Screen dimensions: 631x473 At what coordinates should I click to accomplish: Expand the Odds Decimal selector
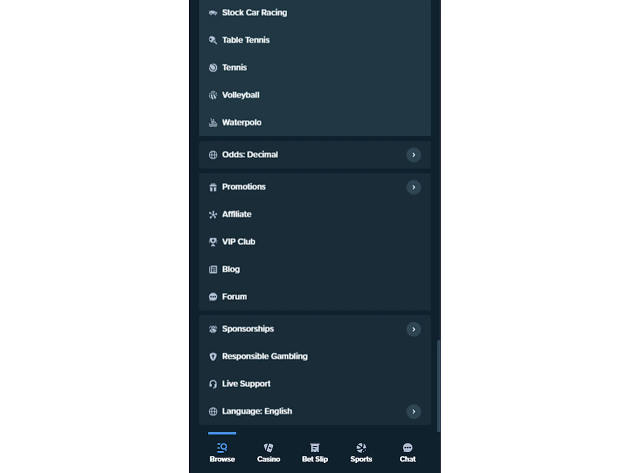[x=413, y=154]
